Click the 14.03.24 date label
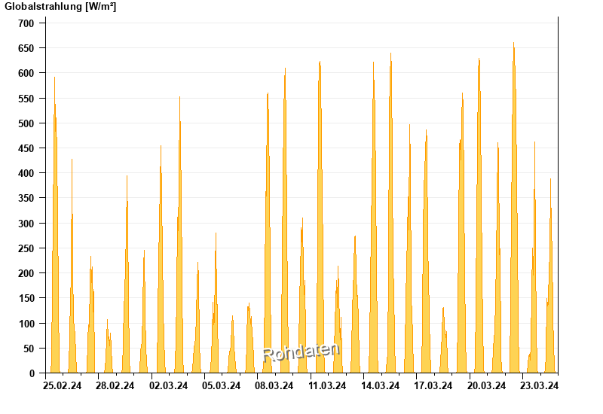Image resolution: width=603 pixels, height=414 pixels. [x=381, y=385]
